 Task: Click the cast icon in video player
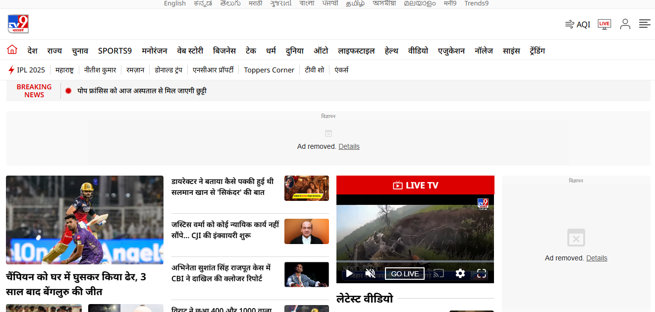click(x=438, y=273)
